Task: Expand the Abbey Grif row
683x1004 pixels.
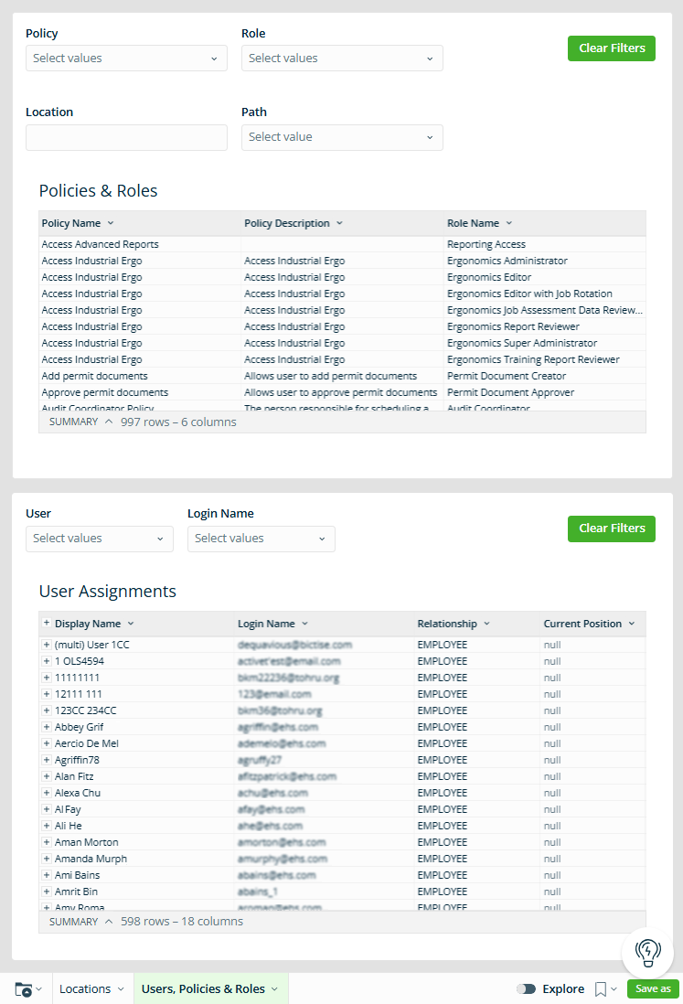Action: [x=46, y=727]
